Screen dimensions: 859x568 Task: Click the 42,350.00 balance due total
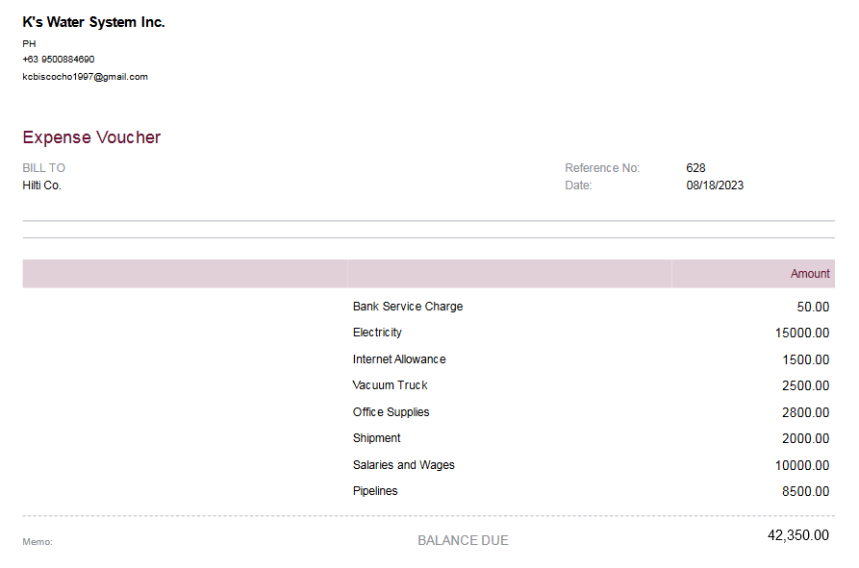797,535
